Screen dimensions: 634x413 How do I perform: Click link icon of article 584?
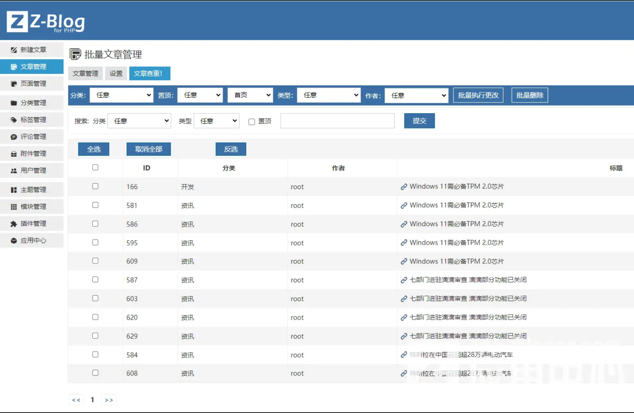click(x=404, y=355)
